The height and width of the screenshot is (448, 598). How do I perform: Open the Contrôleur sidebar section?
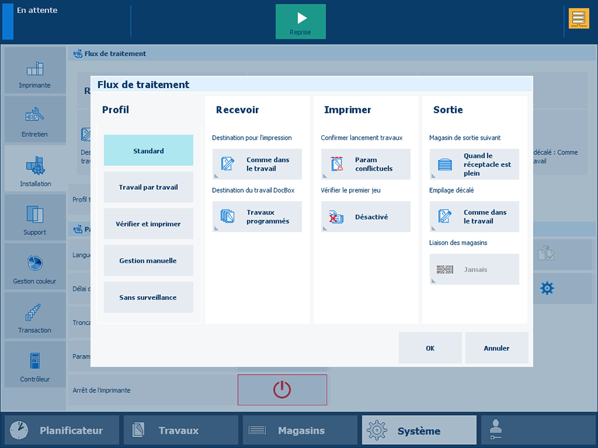tap(35, 365)
